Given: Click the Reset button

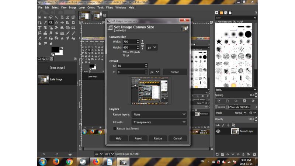Looking at the screenshot, I should [x=138, y=138].
